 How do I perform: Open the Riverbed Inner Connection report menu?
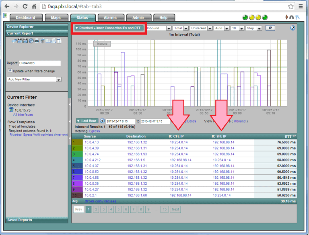pyautogui.click(x=108, y=28)
